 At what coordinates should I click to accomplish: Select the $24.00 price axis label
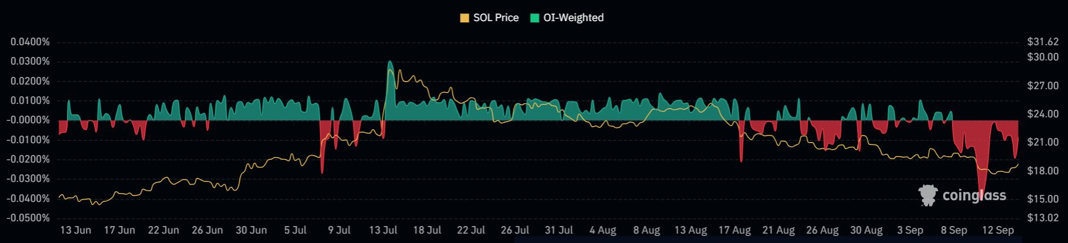(1043, 114)
